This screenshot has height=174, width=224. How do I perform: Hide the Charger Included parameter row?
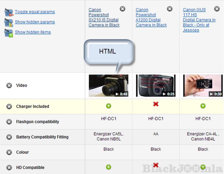[x=9, y=107]
